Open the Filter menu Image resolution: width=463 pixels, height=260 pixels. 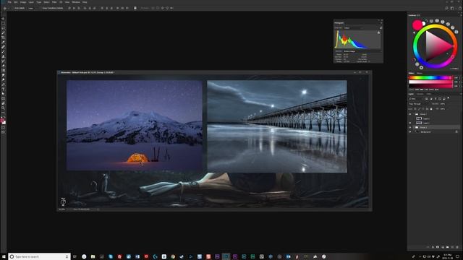[54, 2]
